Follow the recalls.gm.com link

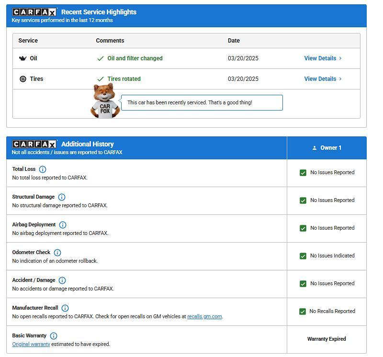point(204,316)
